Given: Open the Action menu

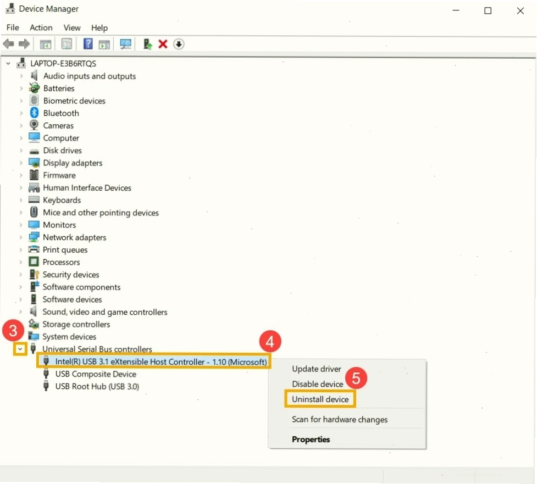Looking at the screenshot, I should [x=41, y=27].
